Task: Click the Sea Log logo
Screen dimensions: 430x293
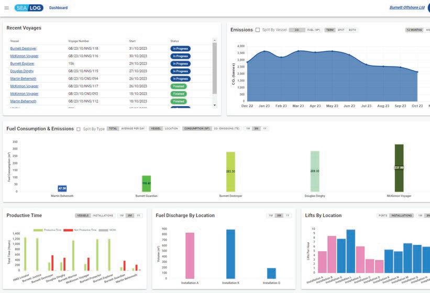Action: 29,8
